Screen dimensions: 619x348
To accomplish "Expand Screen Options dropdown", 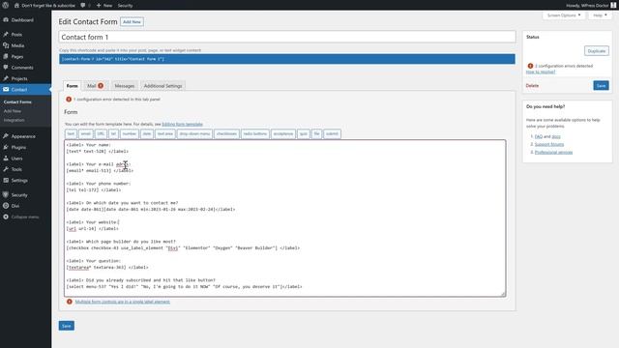I will [563, 15].
